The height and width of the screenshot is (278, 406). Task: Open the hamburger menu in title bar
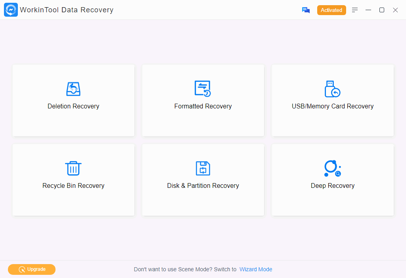click(355, 10)
